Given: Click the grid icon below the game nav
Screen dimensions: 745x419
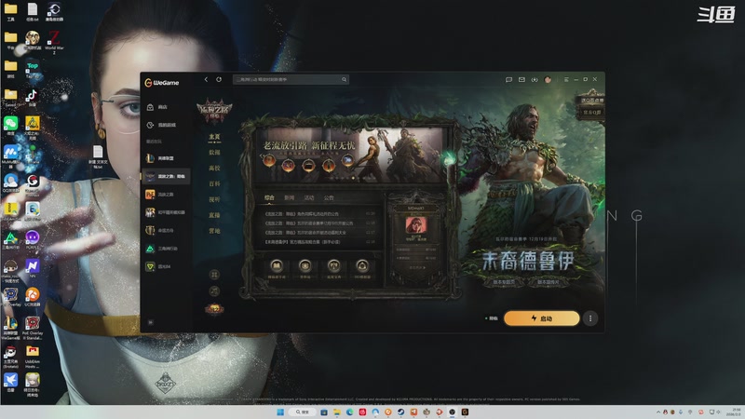Looking at the screenshot, I should tap(214, 275).
